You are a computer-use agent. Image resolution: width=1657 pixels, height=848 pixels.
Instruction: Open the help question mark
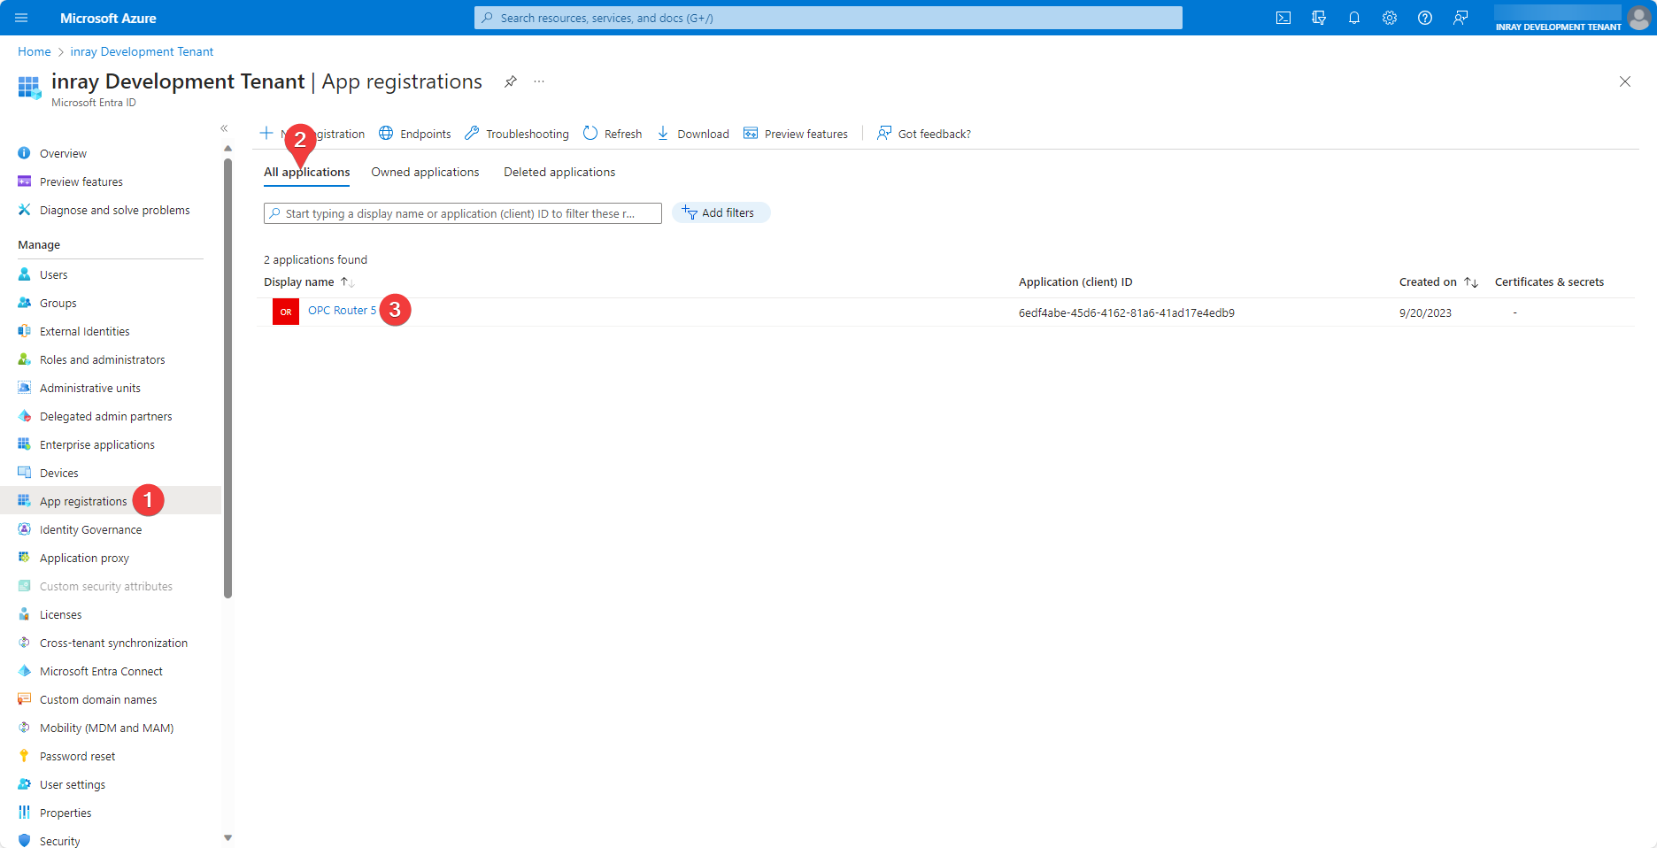pos(1425,18)
